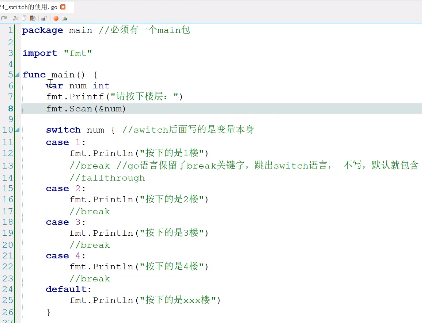Click the orange run/record circle icon

[55, 18]
